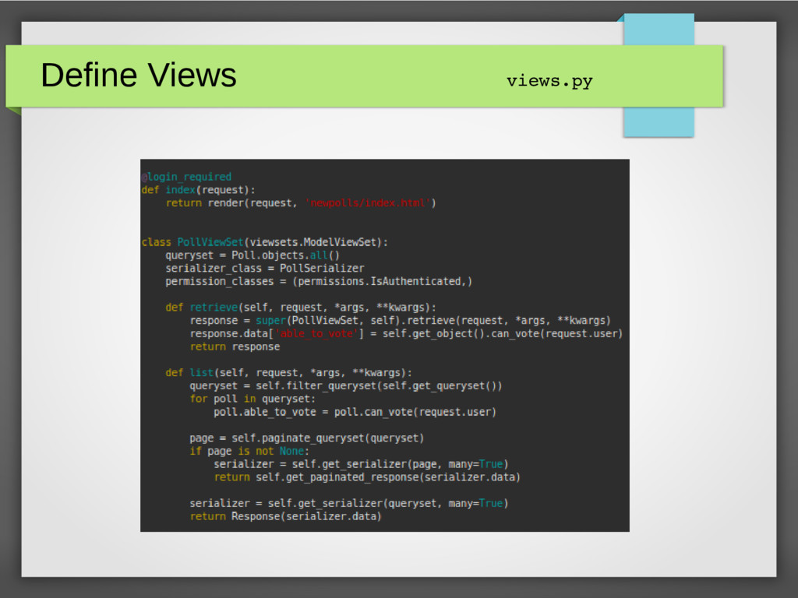Click the '@login_required' decorator line
This screenshot has width=798, height=598.
coord(186,177)
